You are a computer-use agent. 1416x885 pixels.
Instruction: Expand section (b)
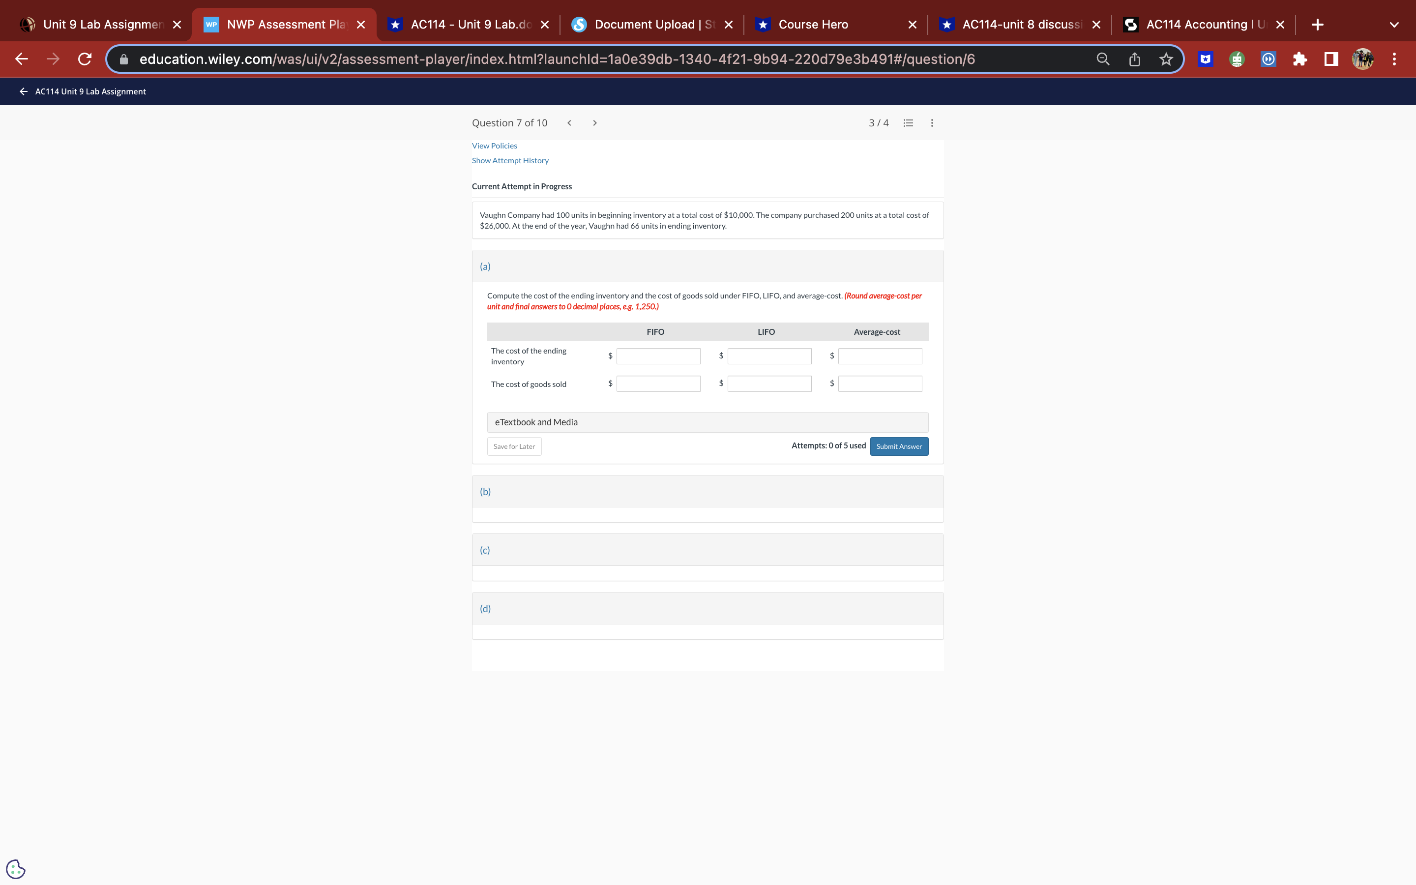coord(485,492)
